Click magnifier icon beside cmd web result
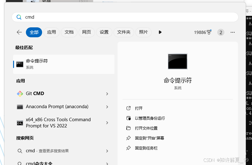Screen dimensions: 252x165 coord(20,151)
